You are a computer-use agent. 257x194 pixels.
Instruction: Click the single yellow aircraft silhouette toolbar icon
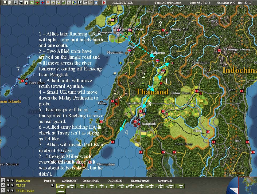click(53, 2)
